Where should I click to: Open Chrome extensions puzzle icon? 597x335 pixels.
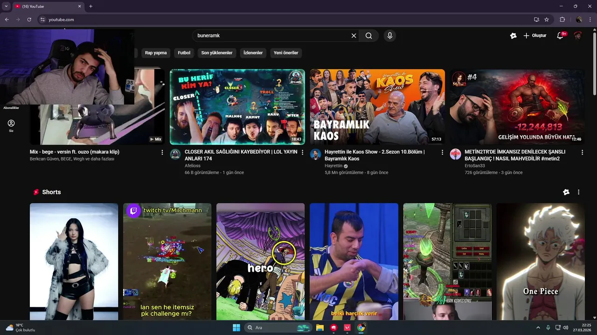pyautogui.click(x=562, y=20)
